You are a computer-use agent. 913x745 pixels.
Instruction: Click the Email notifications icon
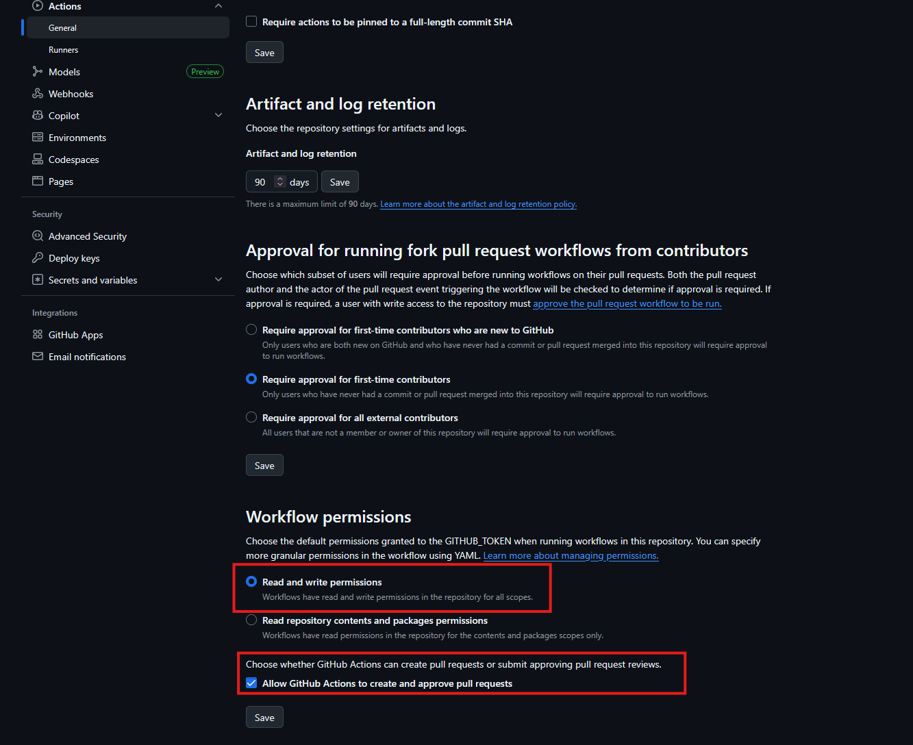point(38,356)
